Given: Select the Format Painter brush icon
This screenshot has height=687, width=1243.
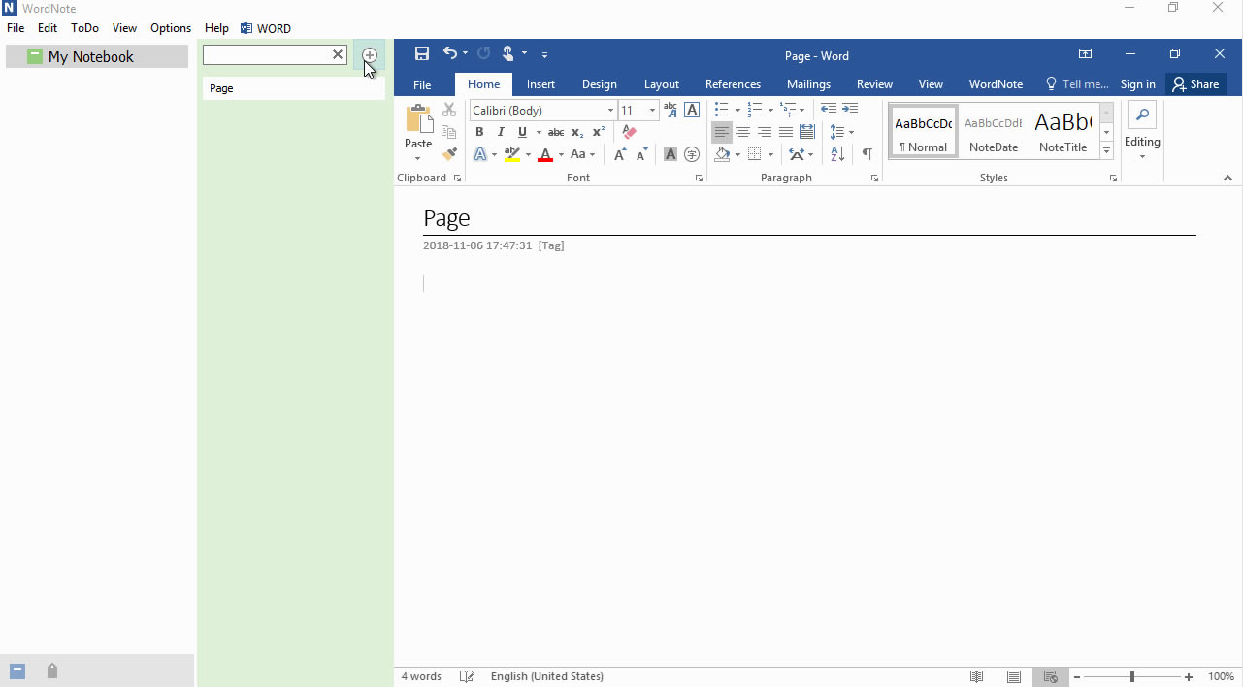Looking at the screenshot, I should (x=449, y=153).
